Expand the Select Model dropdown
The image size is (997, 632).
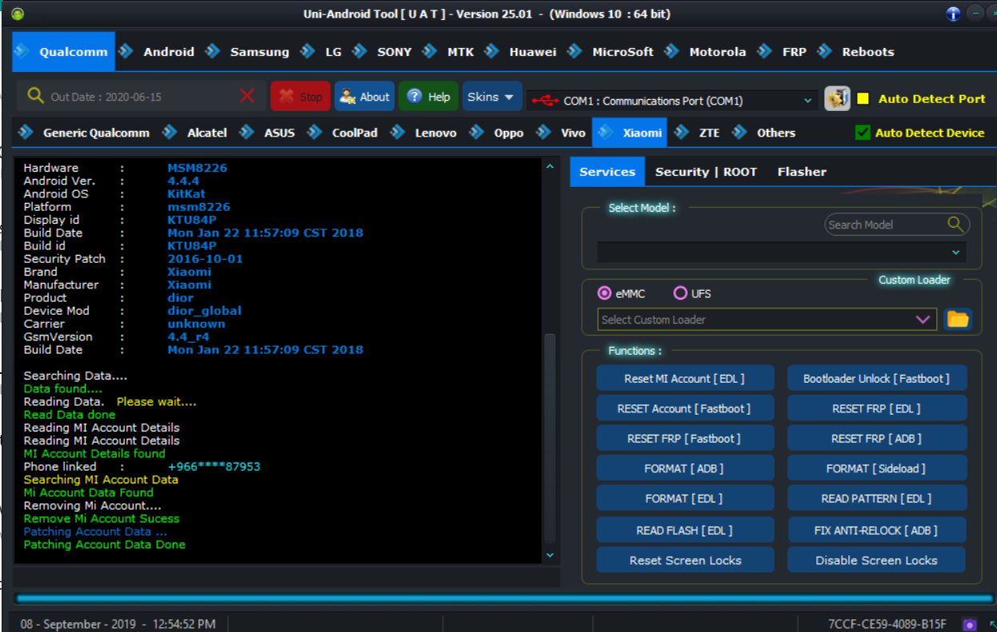tap(955, 252)
